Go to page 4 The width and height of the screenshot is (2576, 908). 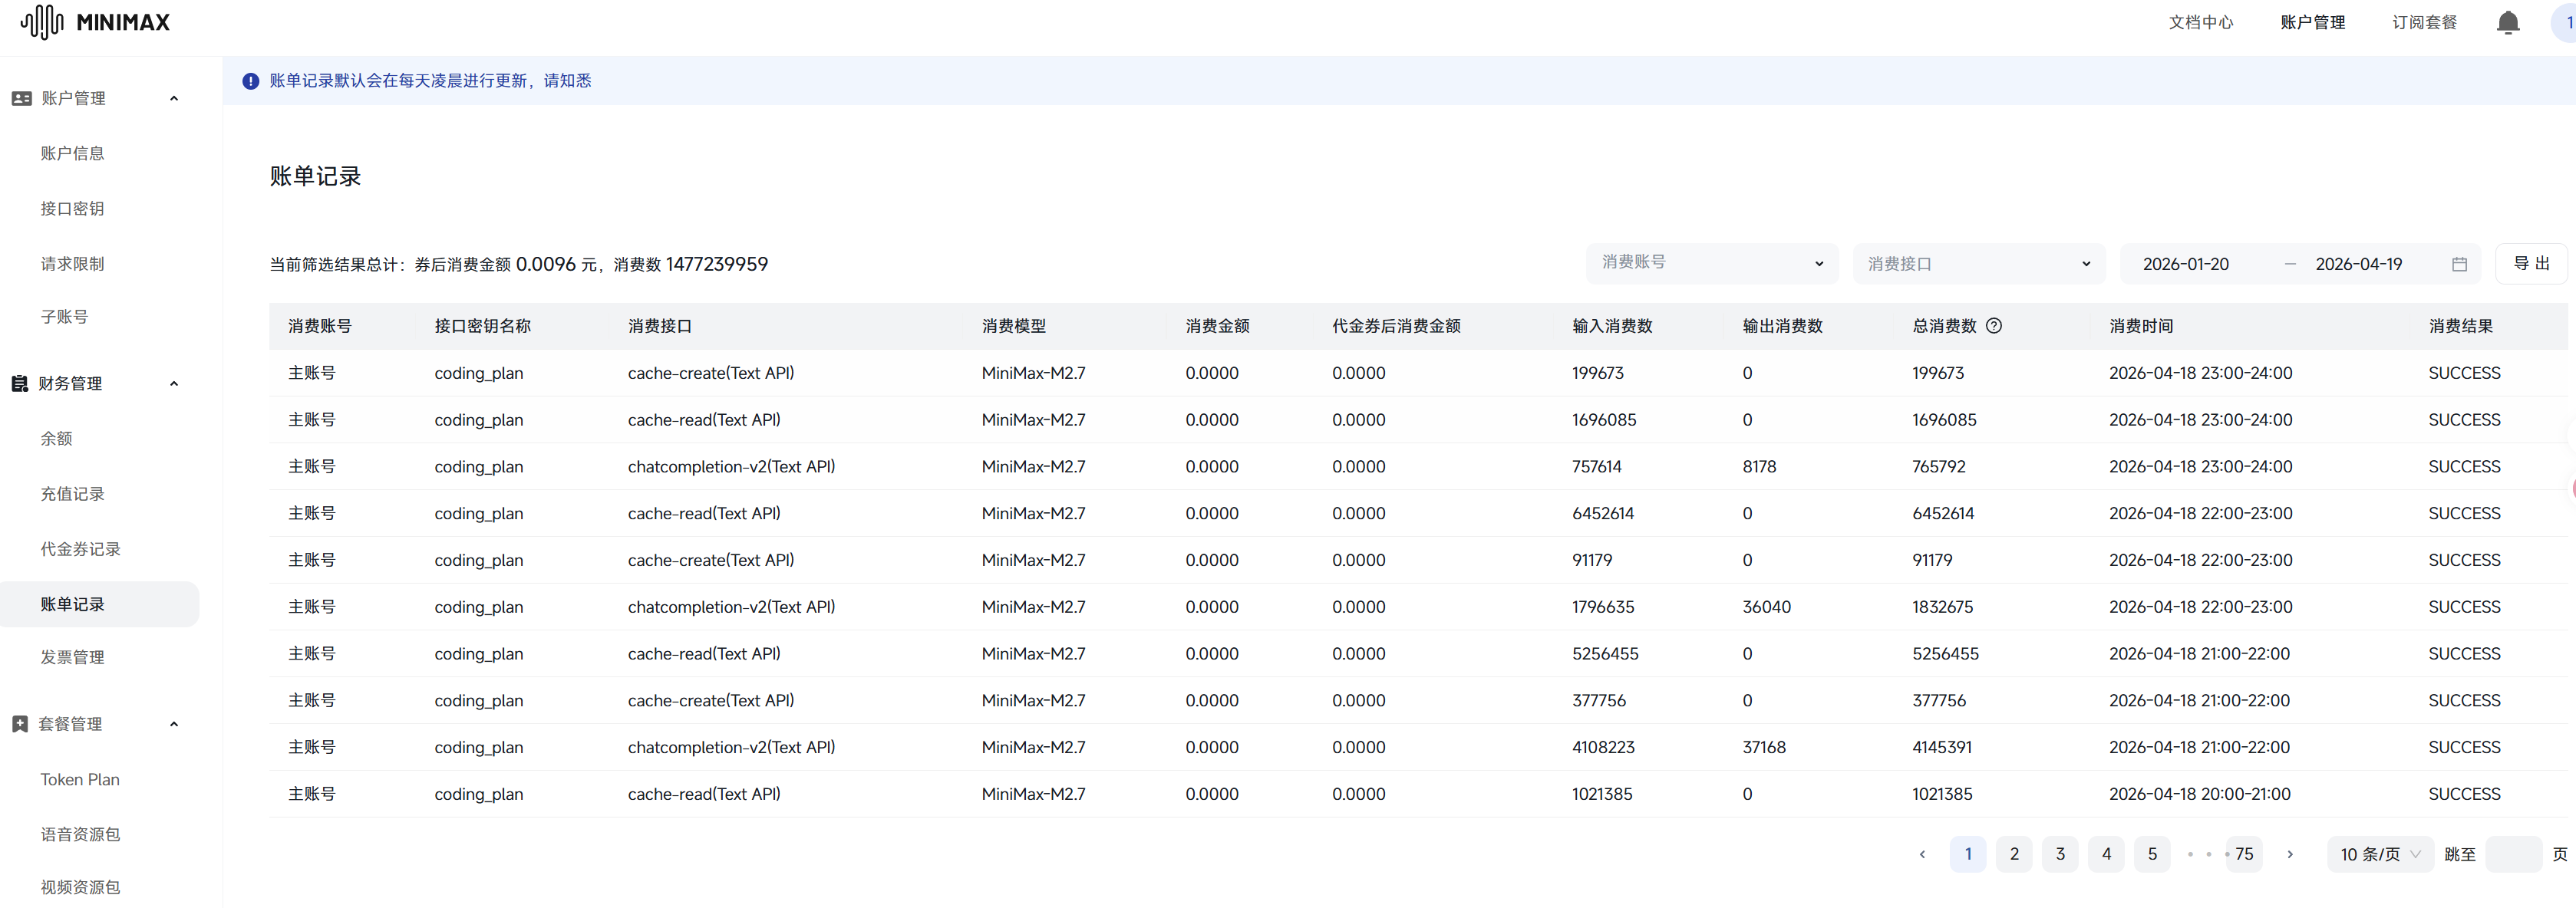coord(2105,854)
